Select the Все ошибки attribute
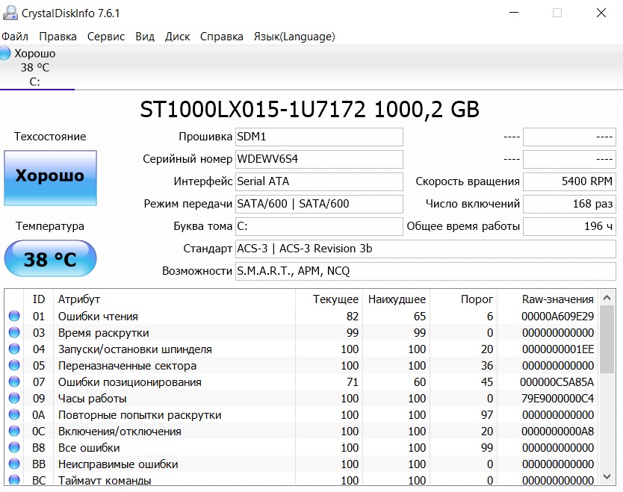The height and width of the screenshot is (492, 623). click(x=302, y=447)
